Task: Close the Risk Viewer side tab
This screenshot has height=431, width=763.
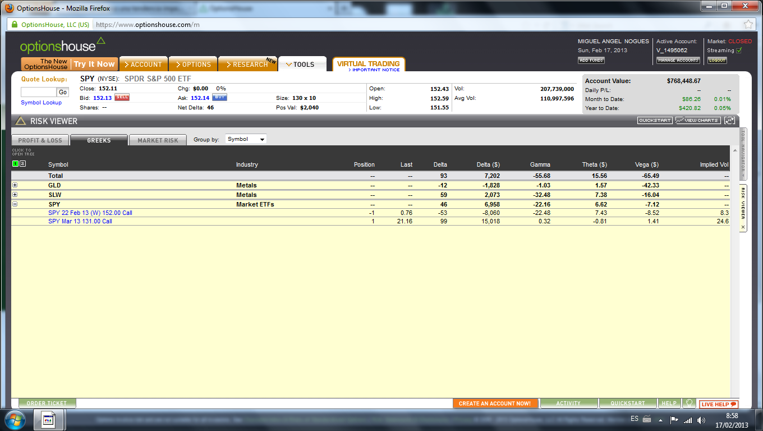Action: click(x=743, y=227)
